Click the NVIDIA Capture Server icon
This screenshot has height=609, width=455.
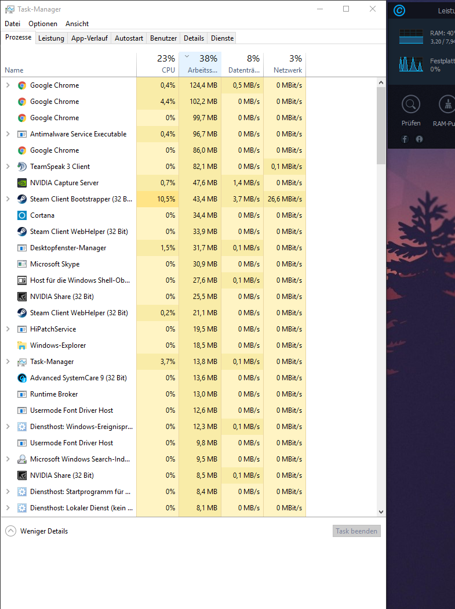pos(22,183)
